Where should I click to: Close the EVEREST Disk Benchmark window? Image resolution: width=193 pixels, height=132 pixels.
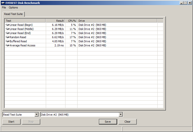pos(190,3)
